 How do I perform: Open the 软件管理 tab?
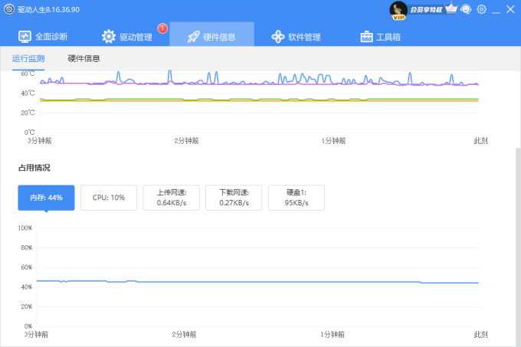[296, 36]
